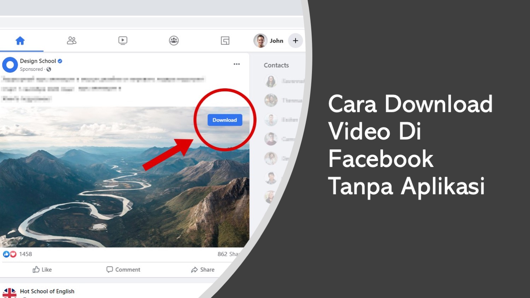530x298 pixels.
Task: Click the Contacts heading
Action: tap(276, 65)
